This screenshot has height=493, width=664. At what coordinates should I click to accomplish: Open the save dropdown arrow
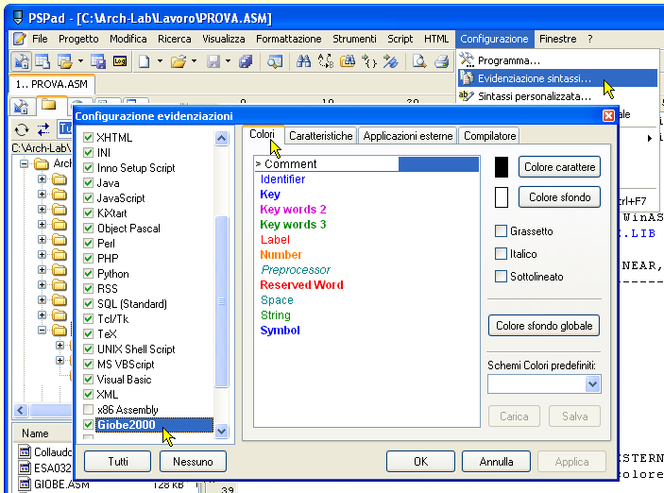point(228,61)
